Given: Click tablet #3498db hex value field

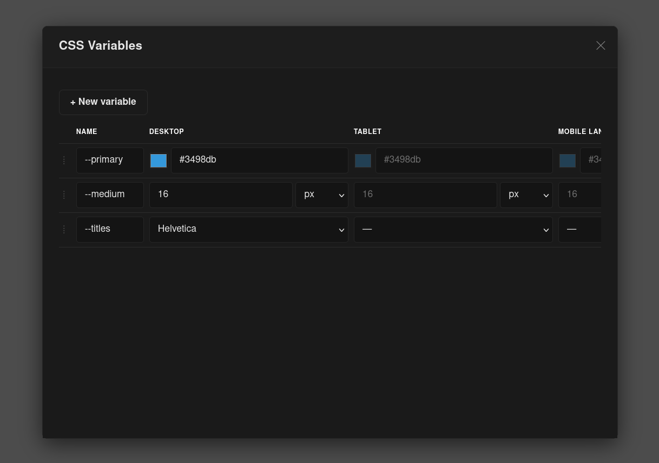Looking at the screenshot, I should coord(464,160).
